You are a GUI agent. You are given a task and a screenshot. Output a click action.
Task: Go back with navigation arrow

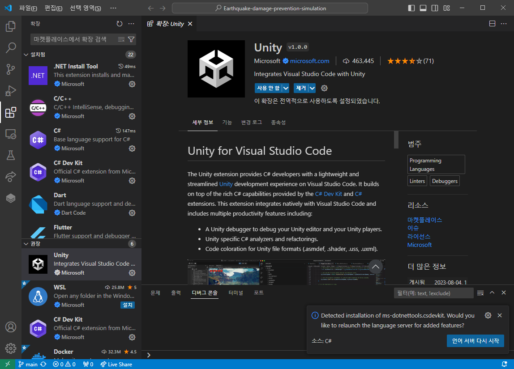(151, 8)
